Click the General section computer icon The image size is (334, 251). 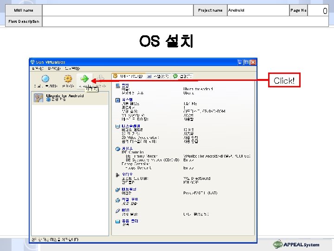point(117,86)
